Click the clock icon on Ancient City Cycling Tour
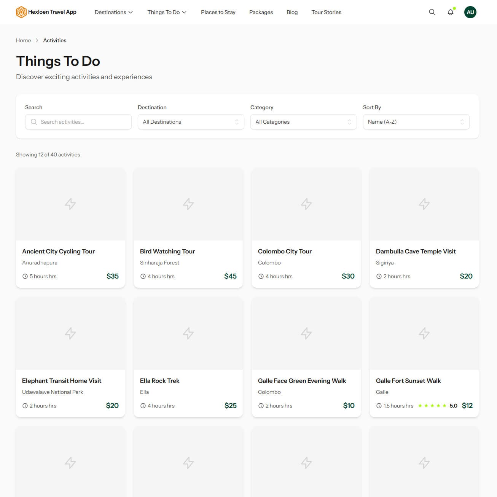This screenshot has width=497, height=497. click(x=24, y=276)
